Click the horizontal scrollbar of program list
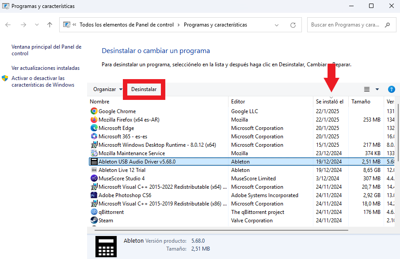 tap(221, 230)
